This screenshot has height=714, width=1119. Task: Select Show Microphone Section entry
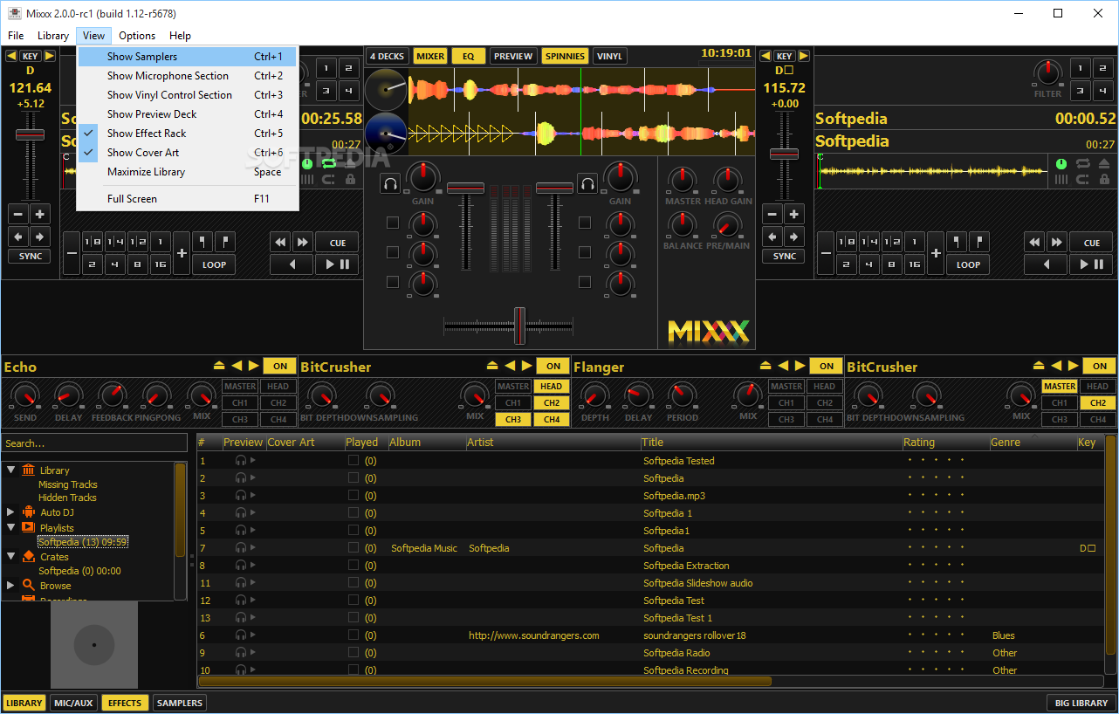tap(187, 76)
